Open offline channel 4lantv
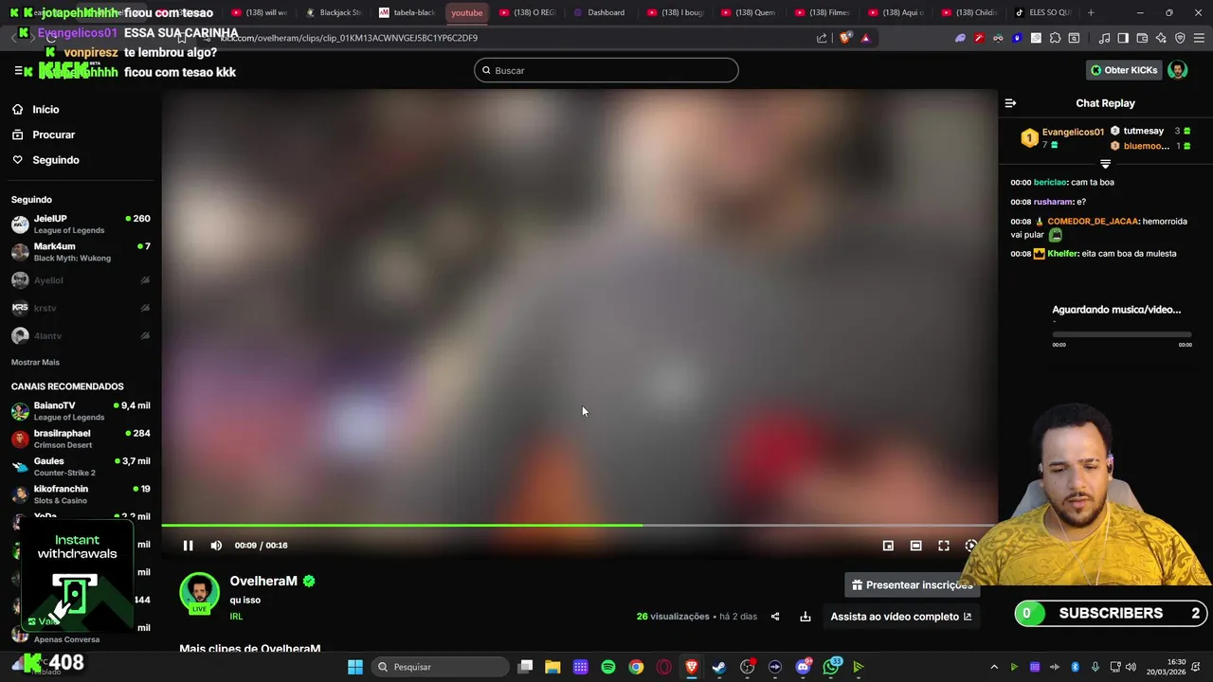The image size is (1213, 682). point(81,336)
